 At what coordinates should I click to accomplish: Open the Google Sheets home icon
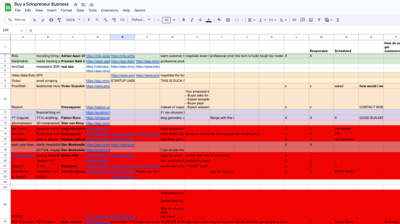(8, 7)
